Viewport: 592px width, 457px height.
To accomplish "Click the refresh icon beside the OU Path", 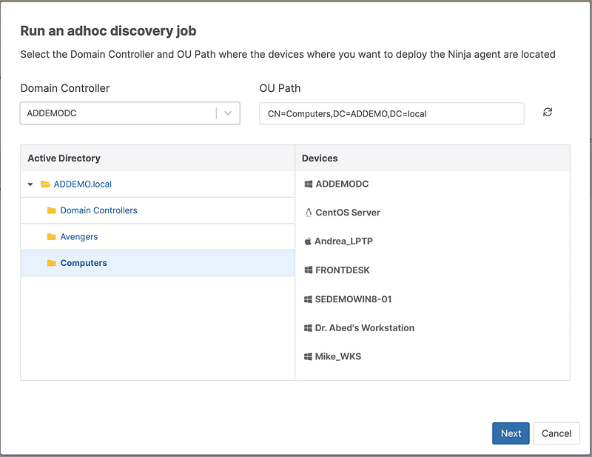I will pos(547,113).
